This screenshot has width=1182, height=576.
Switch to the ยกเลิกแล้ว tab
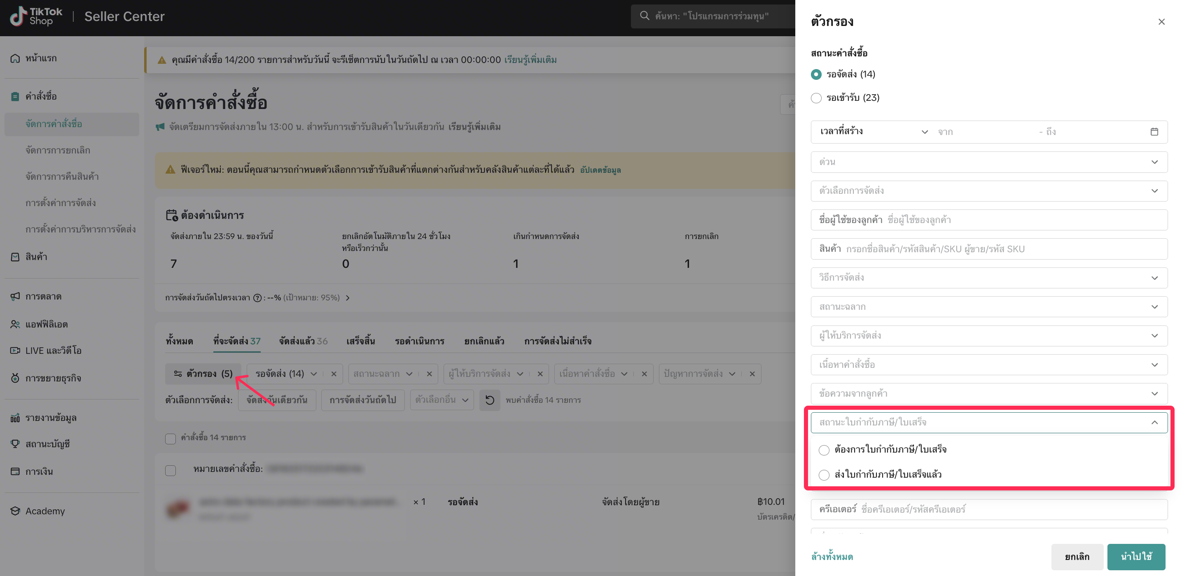coord(484,341)
